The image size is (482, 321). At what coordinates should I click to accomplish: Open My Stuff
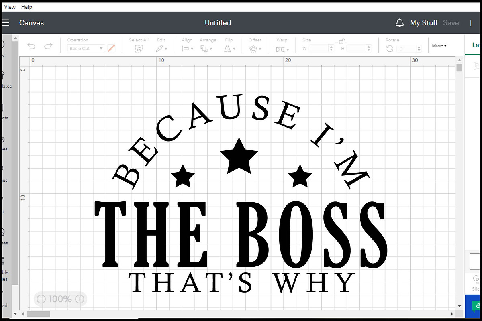point(423,23)
